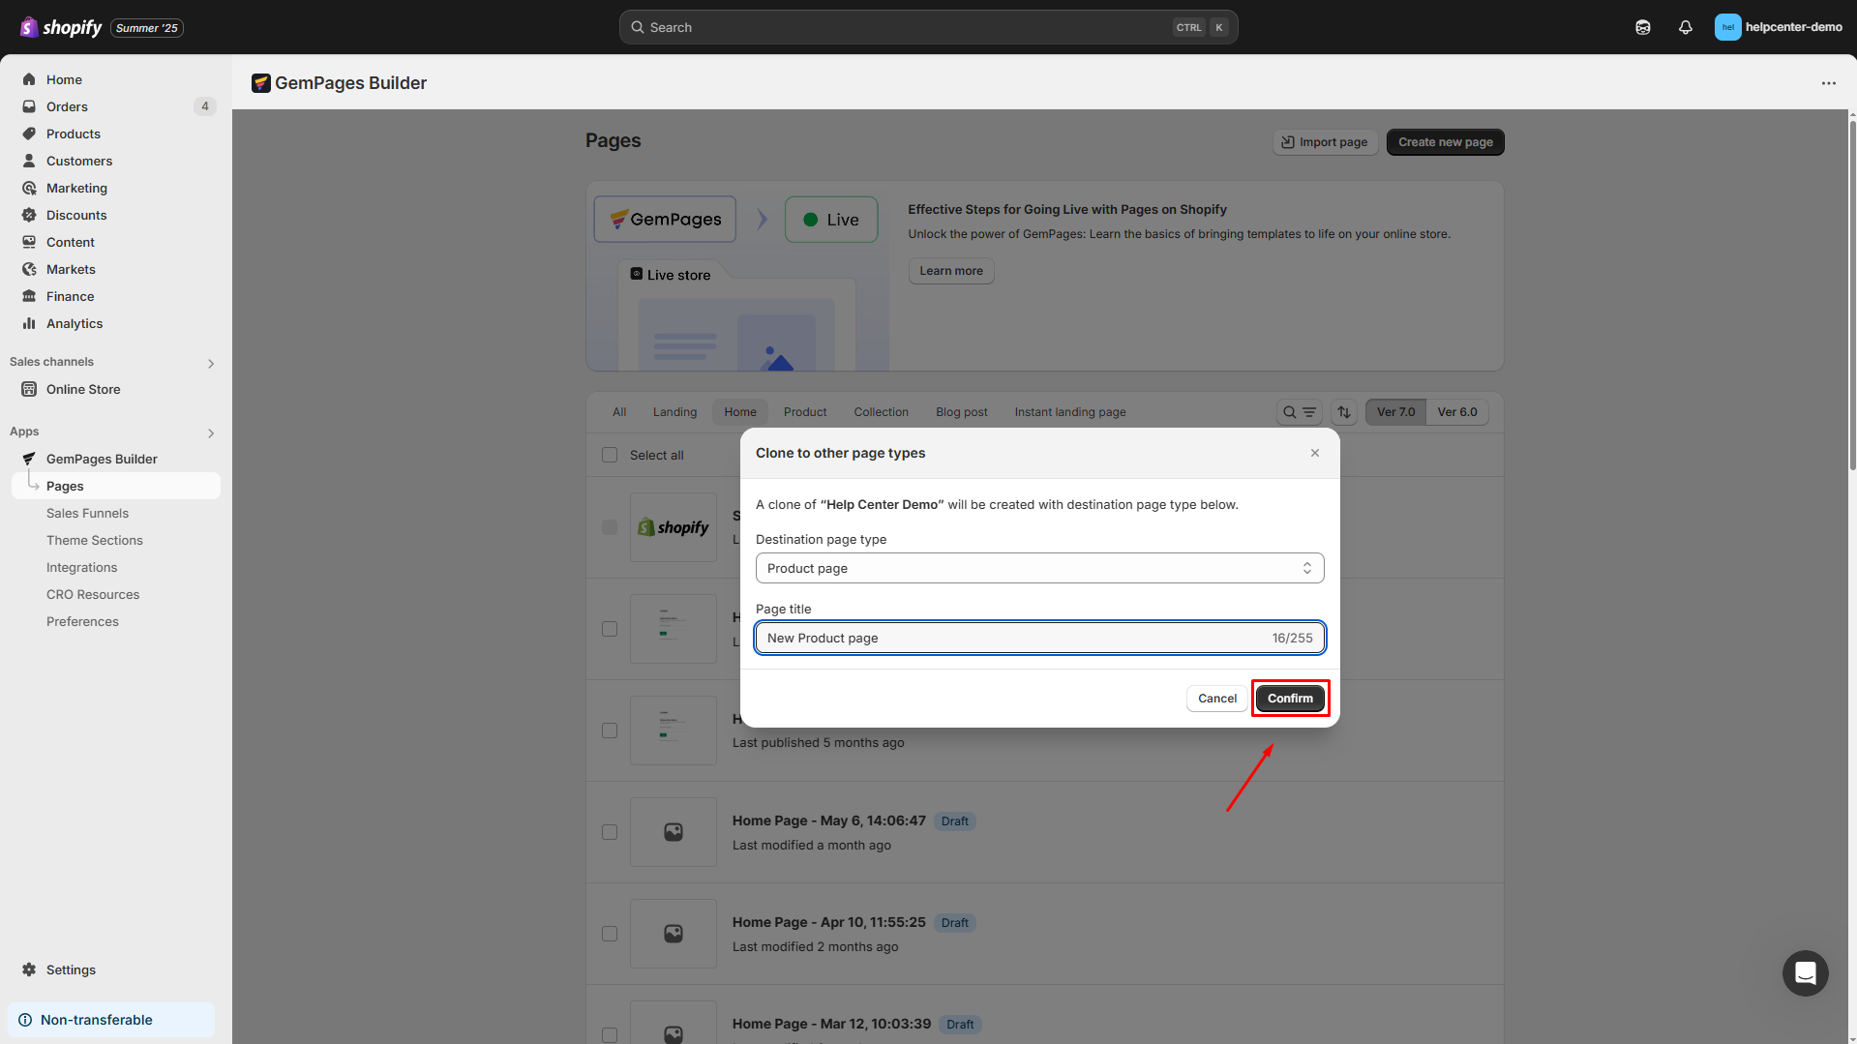Check the box for Home Page - May 6
Screen dimensions: 1857x1044
[x=610, y=832]
